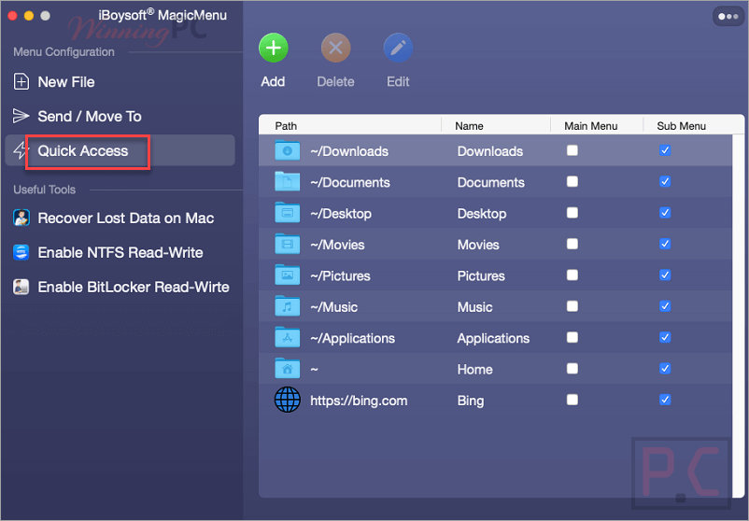Image resolution: width=749 pixels, height=521 pixels.
Task: Click the Edit pencil icon
Action: (x=398, y=48)
